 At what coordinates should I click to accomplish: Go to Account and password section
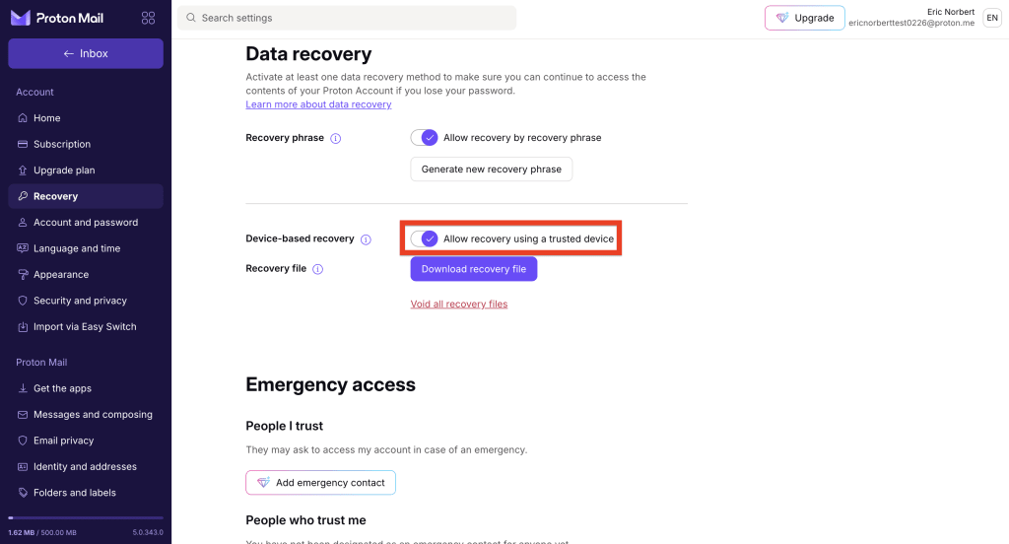(x=86, y=223)
